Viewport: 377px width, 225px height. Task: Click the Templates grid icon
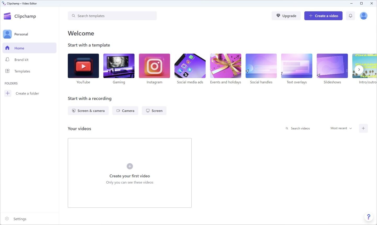pyautogui.click(x=7, y=71)
